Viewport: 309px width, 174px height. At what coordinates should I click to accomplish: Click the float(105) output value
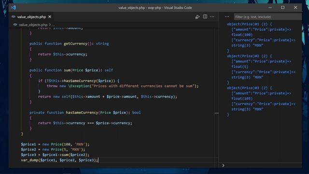point(242,99)
